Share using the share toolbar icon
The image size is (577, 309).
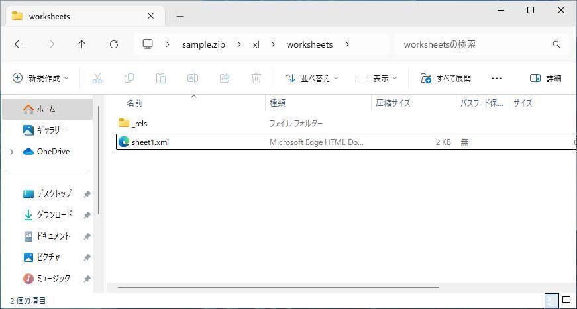[x=225, y=78]
